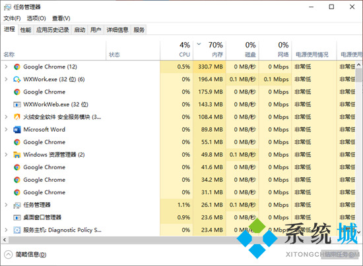The image size is (363, 266).
Task: Click the 89.8 MB memory cell
Action: (x=210, y=130)
